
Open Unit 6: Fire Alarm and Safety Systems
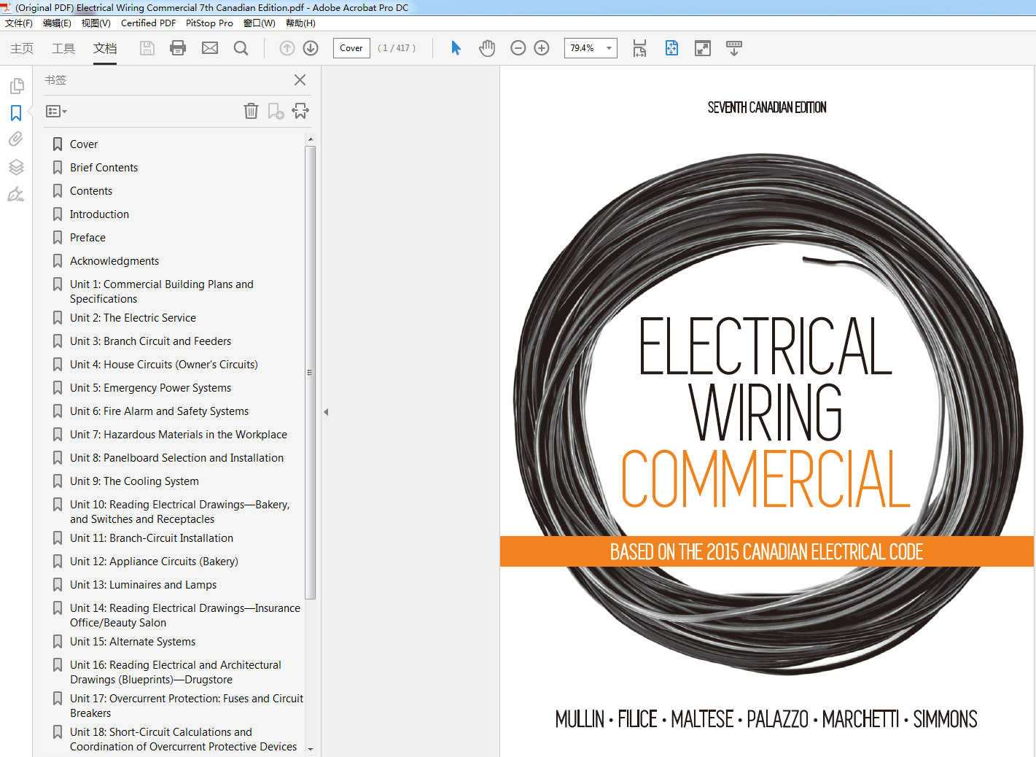pos(159,411)
